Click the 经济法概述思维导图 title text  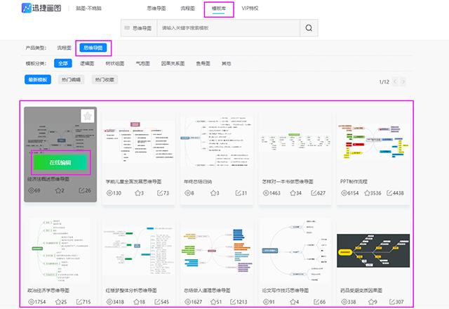tap(48, 179)
